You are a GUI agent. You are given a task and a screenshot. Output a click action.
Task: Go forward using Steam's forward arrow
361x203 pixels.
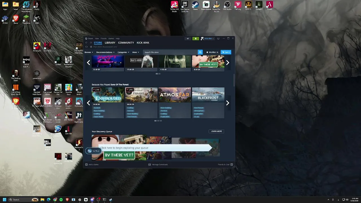(91, 43)
